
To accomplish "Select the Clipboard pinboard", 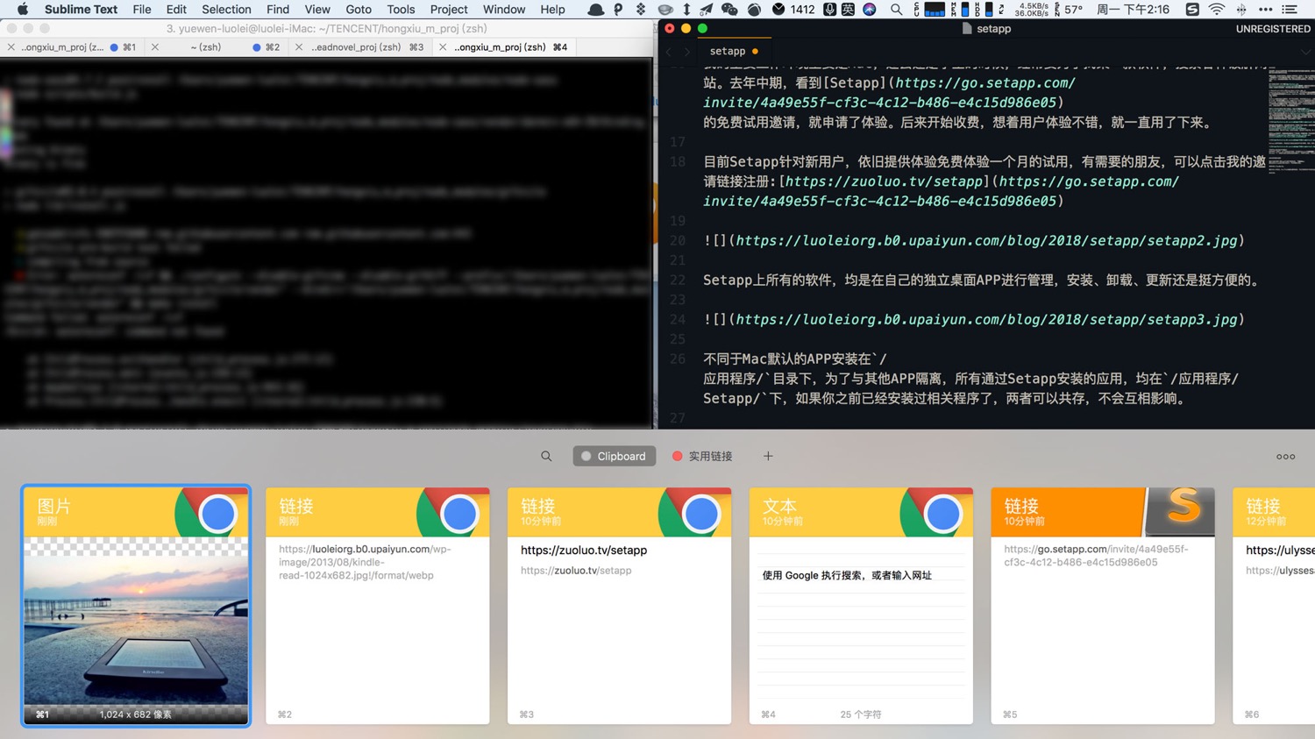I will click(x=614, y=456).
